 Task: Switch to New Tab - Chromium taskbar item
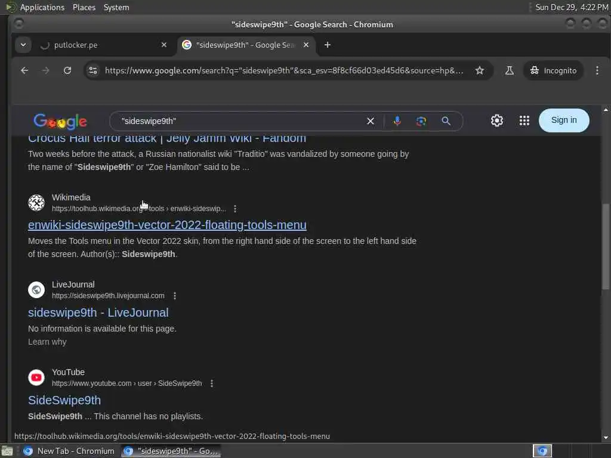coord(69,451)
